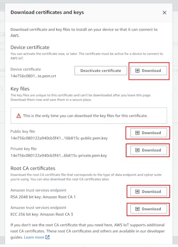Click download icon in public key button
This screenshot has height=247, width=178.
137,133
